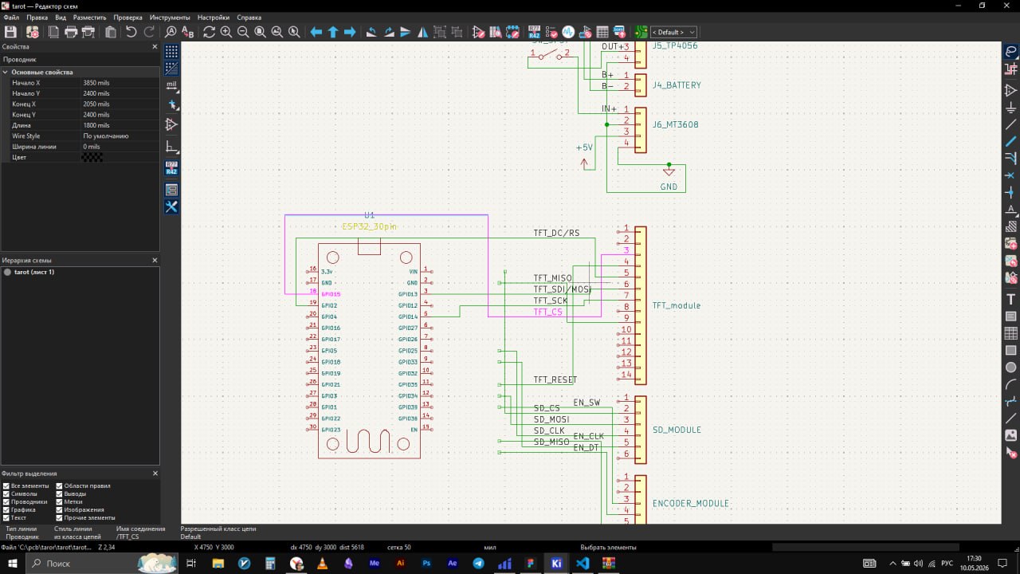
Task: Uncheck the Все элементы filter
Action: (6, 486)
